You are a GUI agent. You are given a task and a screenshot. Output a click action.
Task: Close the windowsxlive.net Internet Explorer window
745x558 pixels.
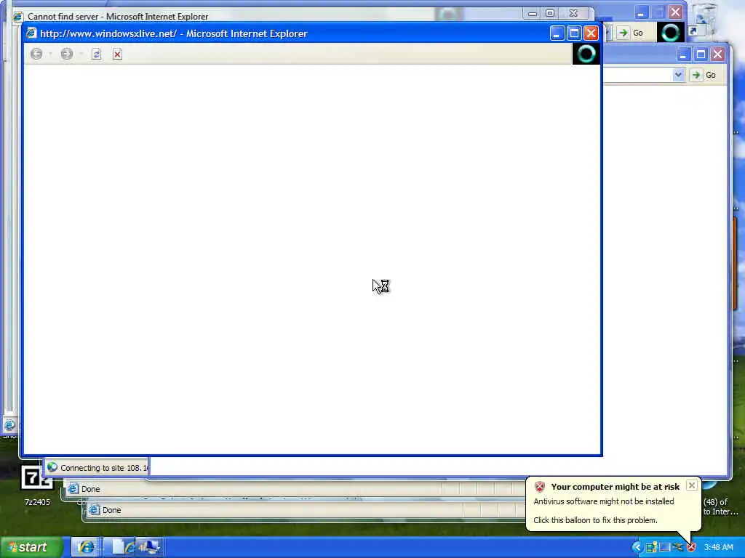pos(591,33)
